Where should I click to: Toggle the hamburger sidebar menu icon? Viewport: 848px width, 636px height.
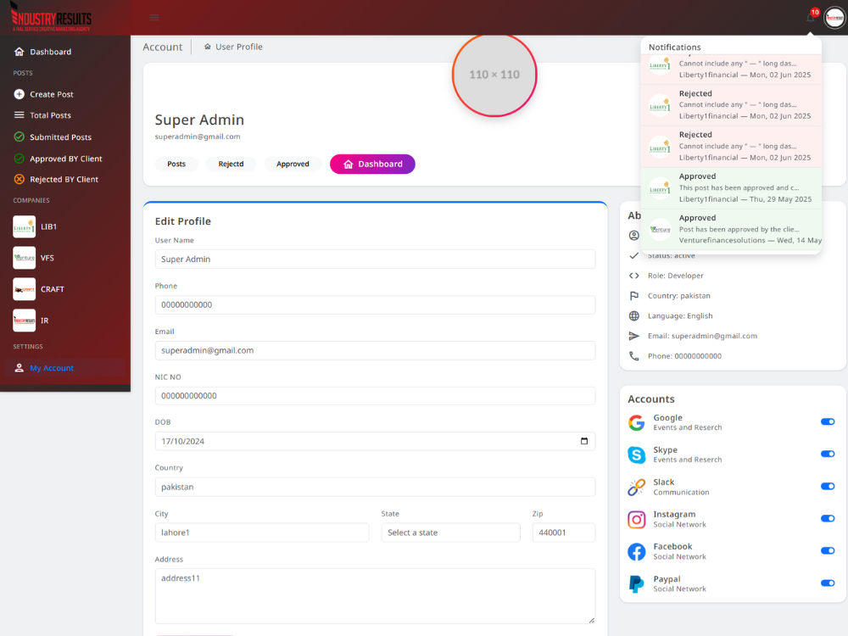[154, 18]
